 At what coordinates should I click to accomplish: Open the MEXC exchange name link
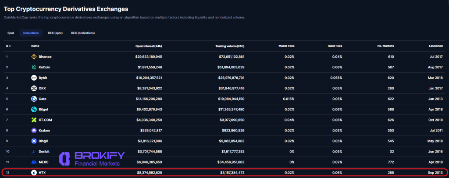(x=44, y=162)
